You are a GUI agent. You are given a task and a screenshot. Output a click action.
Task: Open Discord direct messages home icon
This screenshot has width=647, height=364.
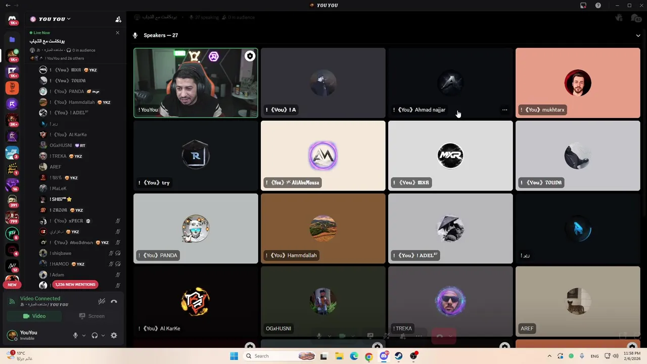pyautogui.click(x=12, y=19)
